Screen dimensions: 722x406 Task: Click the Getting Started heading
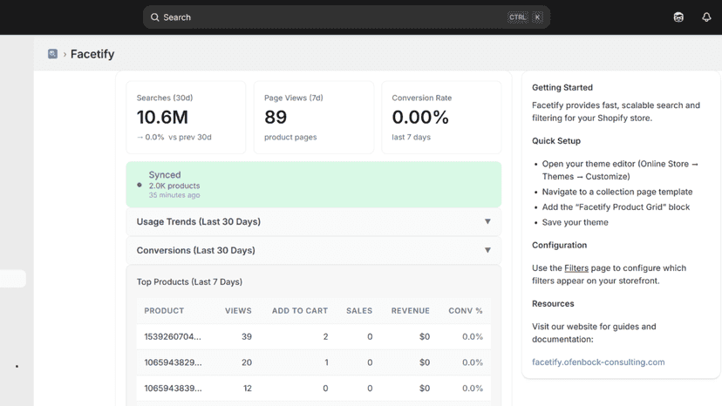point(562,87)
